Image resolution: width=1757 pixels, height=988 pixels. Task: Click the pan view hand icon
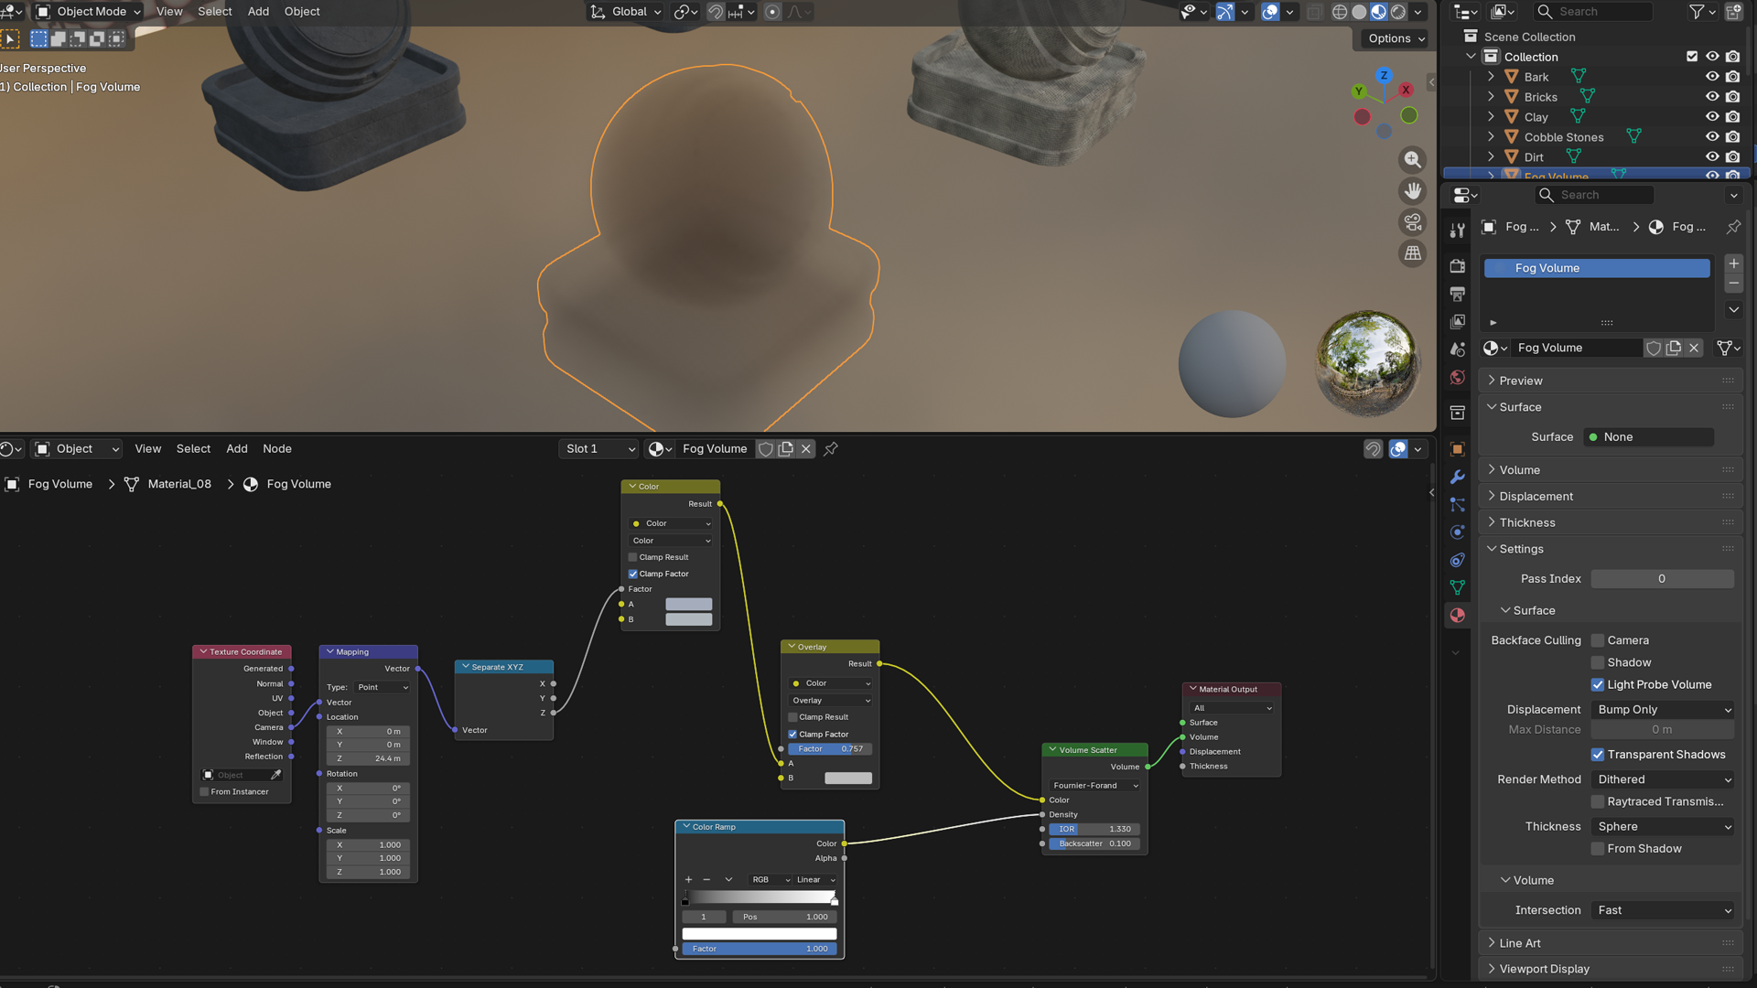tap(1413, 190)
